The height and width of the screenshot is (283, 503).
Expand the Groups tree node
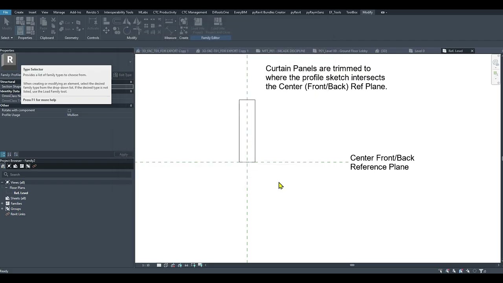pos(2,209)
